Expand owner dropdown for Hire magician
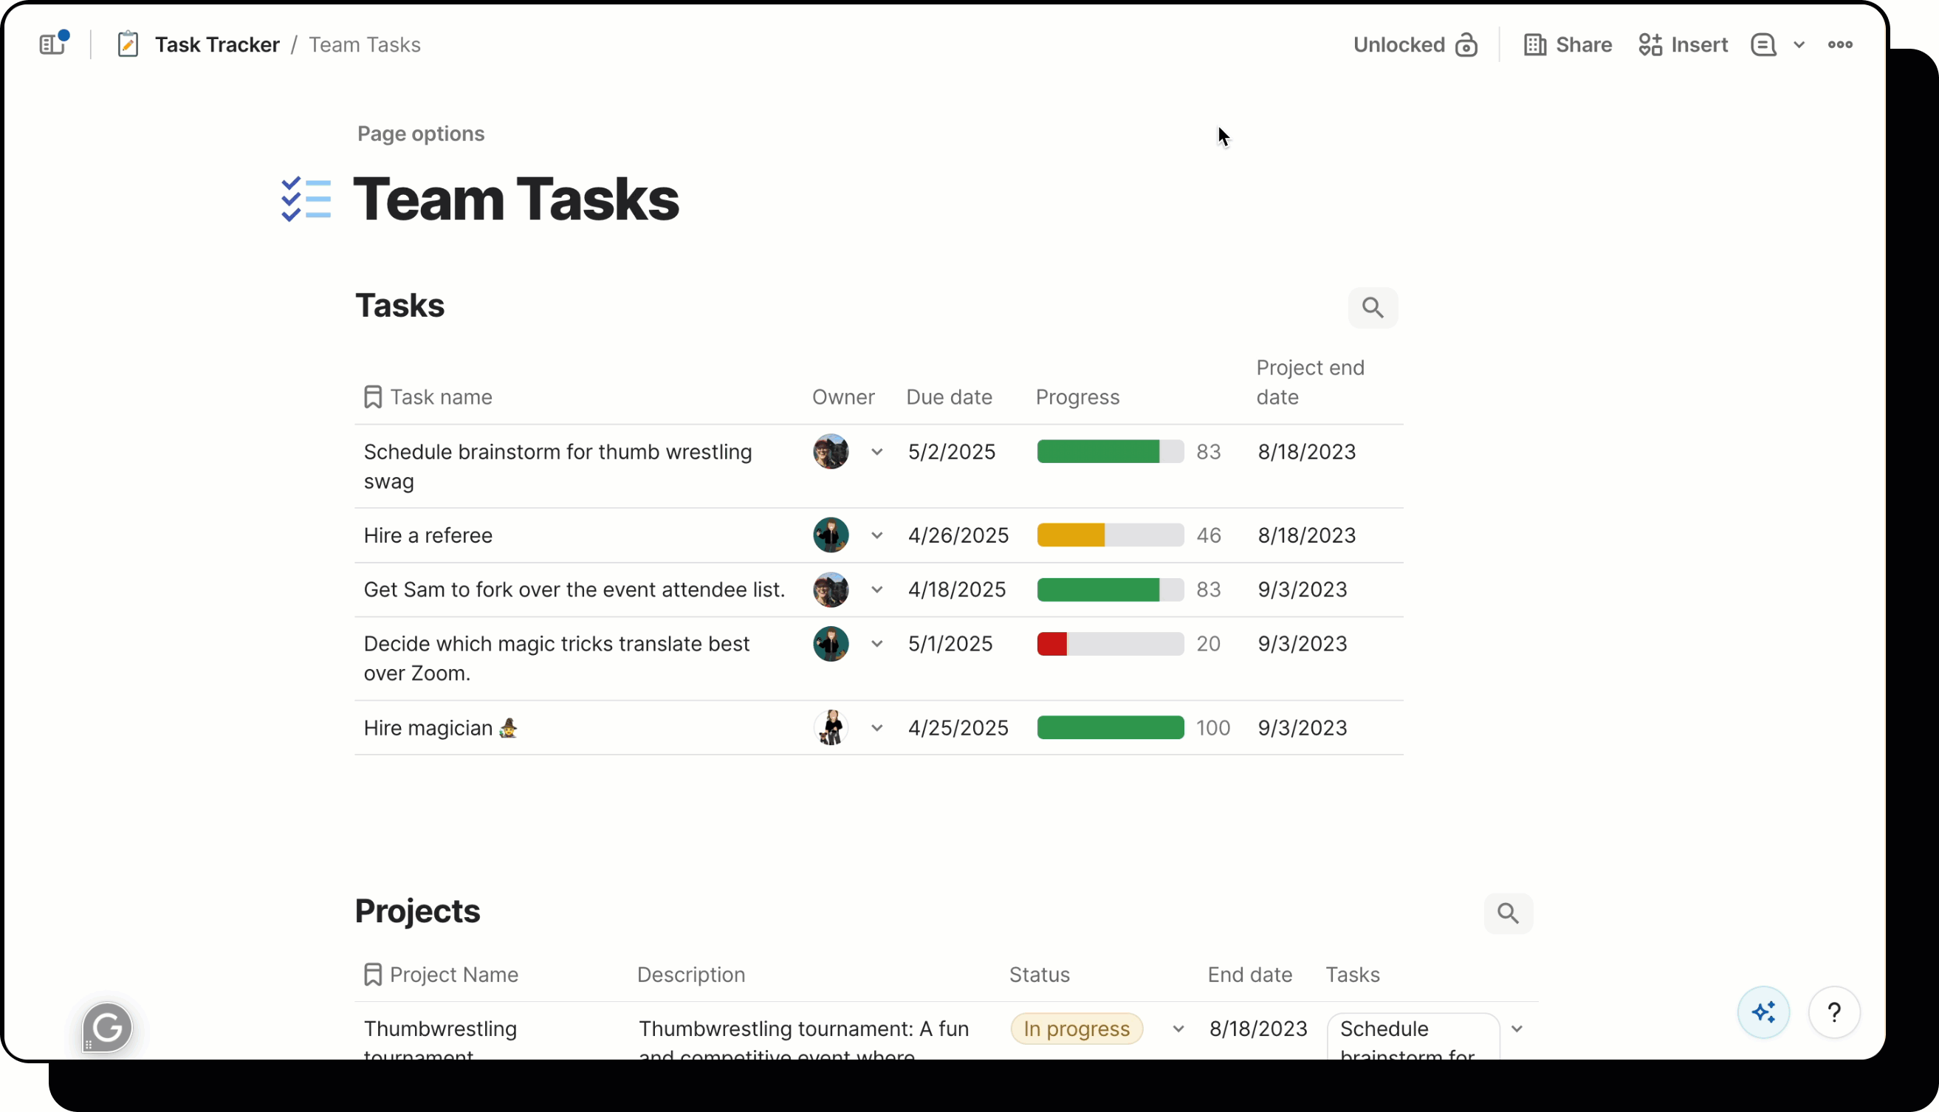Screen dimensions: 1939x1112 click(876, 728)
